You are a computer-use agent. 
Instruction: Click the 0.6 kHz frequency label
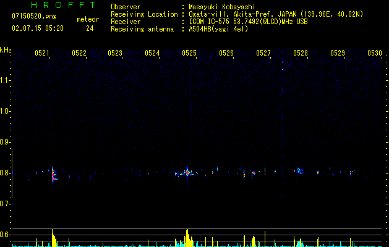point(5,235)
